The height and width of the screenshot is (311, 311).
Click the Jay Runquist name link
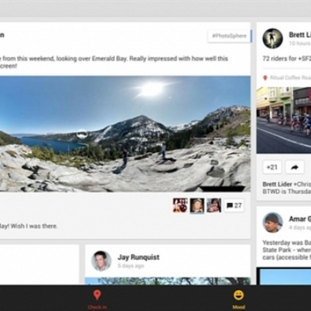[x=138, y=257]
